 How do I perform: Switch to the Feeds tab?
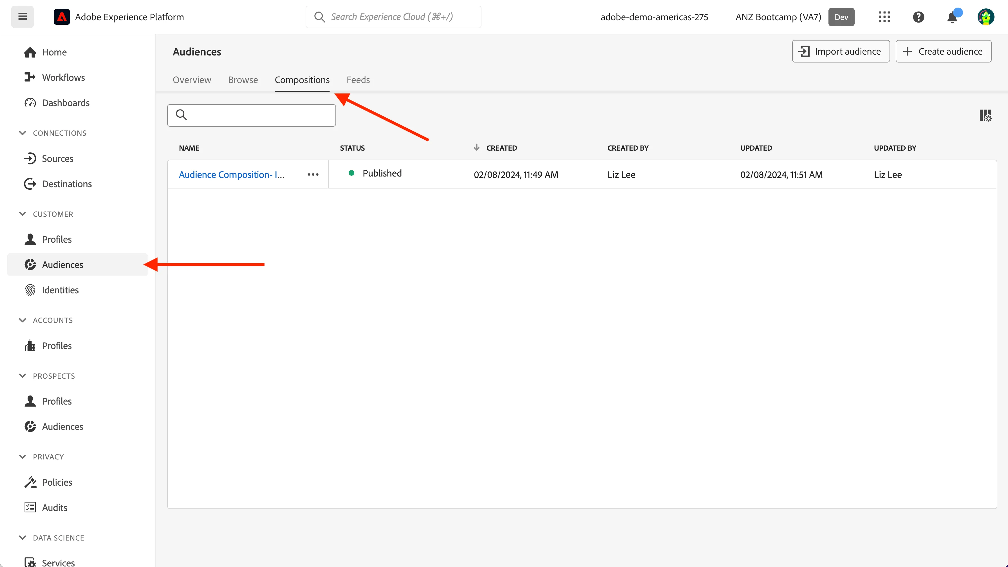(x=358, y=80)
